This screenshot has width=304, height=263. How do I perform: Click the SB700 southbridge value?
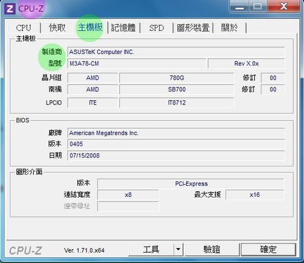[177, 89]
